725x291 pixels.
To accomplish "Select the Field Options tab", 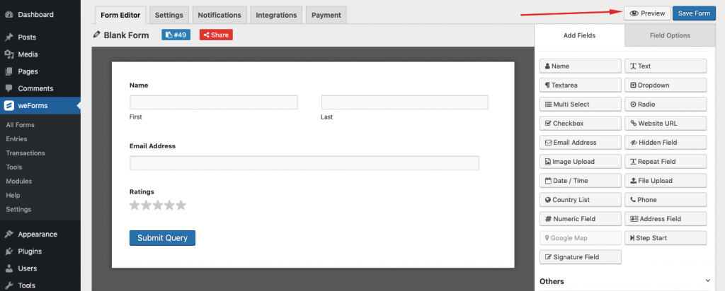I will click(x=670, y=35).
